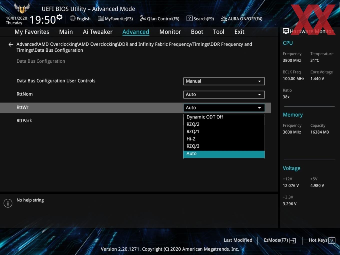Screen dimensions: 340x255
Task: Click the MyFavorite list icon
Action: tap(101, 18)
